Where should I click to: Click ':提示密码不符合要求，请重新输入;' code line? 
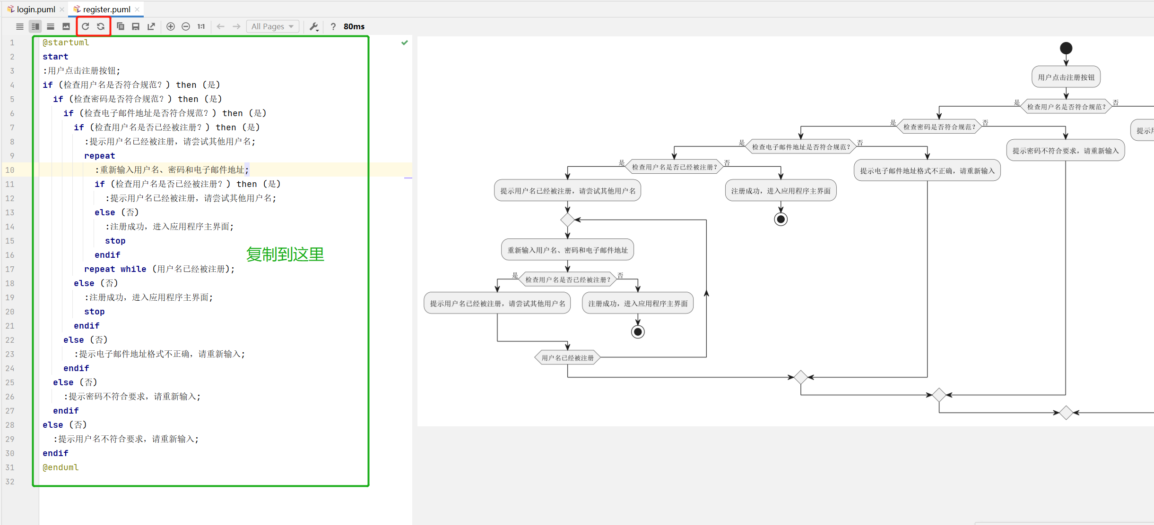132,397
